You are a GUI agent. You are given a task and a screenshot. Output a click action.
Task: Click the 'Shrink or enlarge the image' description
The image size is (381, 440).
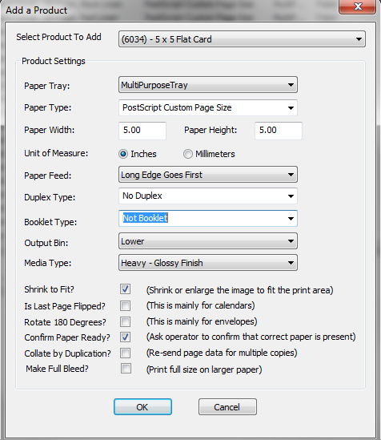click(x=240, y=290)
